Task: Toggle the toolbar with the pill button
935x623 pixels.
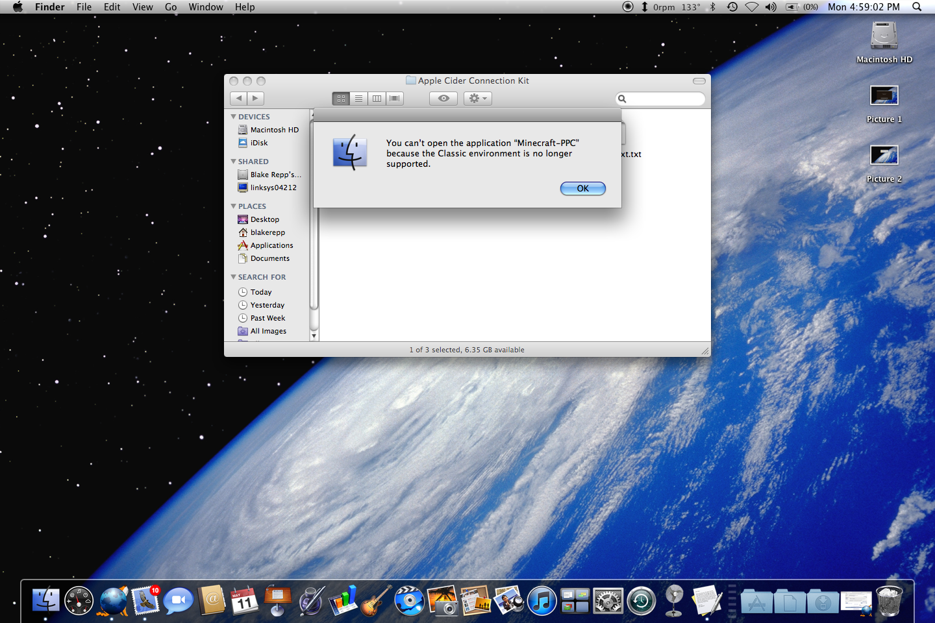Action: (699, 81)
